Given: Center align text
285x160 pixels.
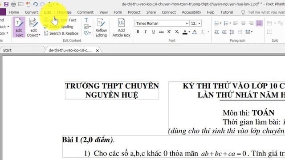Looking at the screenshot, I should point(244,23).
